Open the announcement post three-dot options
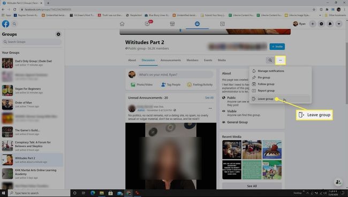The image size is (348, 197). coord(210,108)
